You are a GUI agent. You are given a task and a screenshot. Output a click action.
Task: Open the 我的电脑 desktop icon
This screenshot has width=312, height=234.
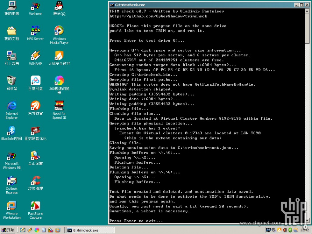(12, 8)
